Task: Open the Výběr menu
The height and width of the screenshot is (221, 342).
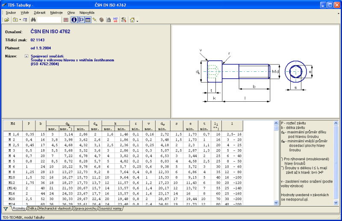Action: click(x=25, y=13)
